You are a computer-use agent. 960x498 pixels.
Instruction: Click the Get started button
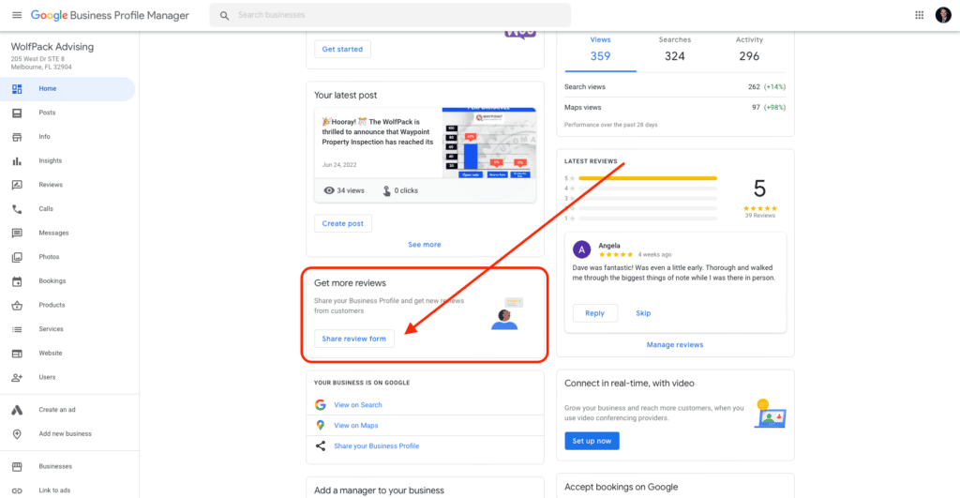tap(342, 49)
